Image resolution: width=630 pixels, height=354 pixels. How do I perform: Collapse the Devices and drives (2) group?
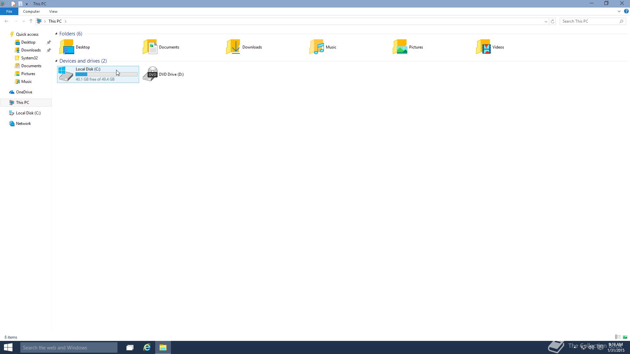[56, 61]
